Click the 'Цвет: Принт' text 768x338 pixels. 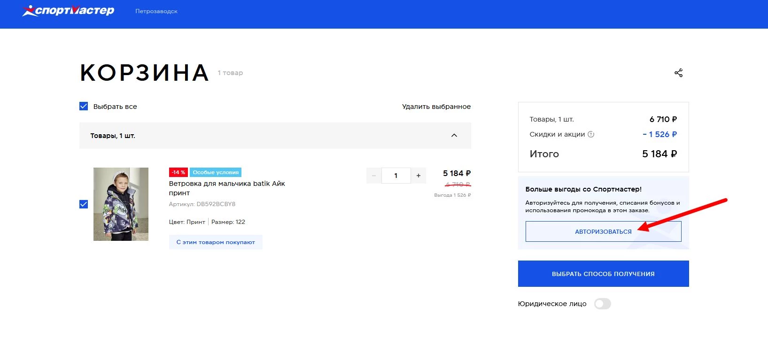coord(187,222)
